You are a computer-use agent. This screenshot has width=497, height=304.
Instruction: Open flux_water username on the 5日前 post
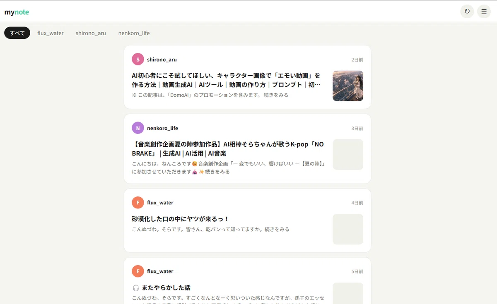(160, 271)
